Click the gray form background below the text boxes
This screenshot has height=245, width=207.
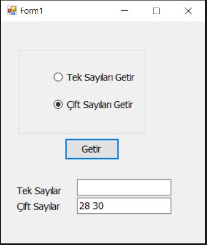tap(102, 228)
